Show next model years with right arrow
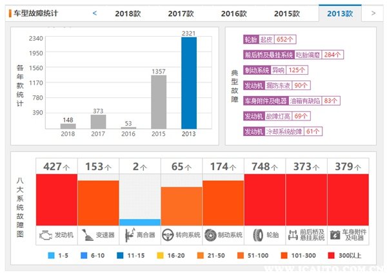387x275 pixels. click(372, 13)
